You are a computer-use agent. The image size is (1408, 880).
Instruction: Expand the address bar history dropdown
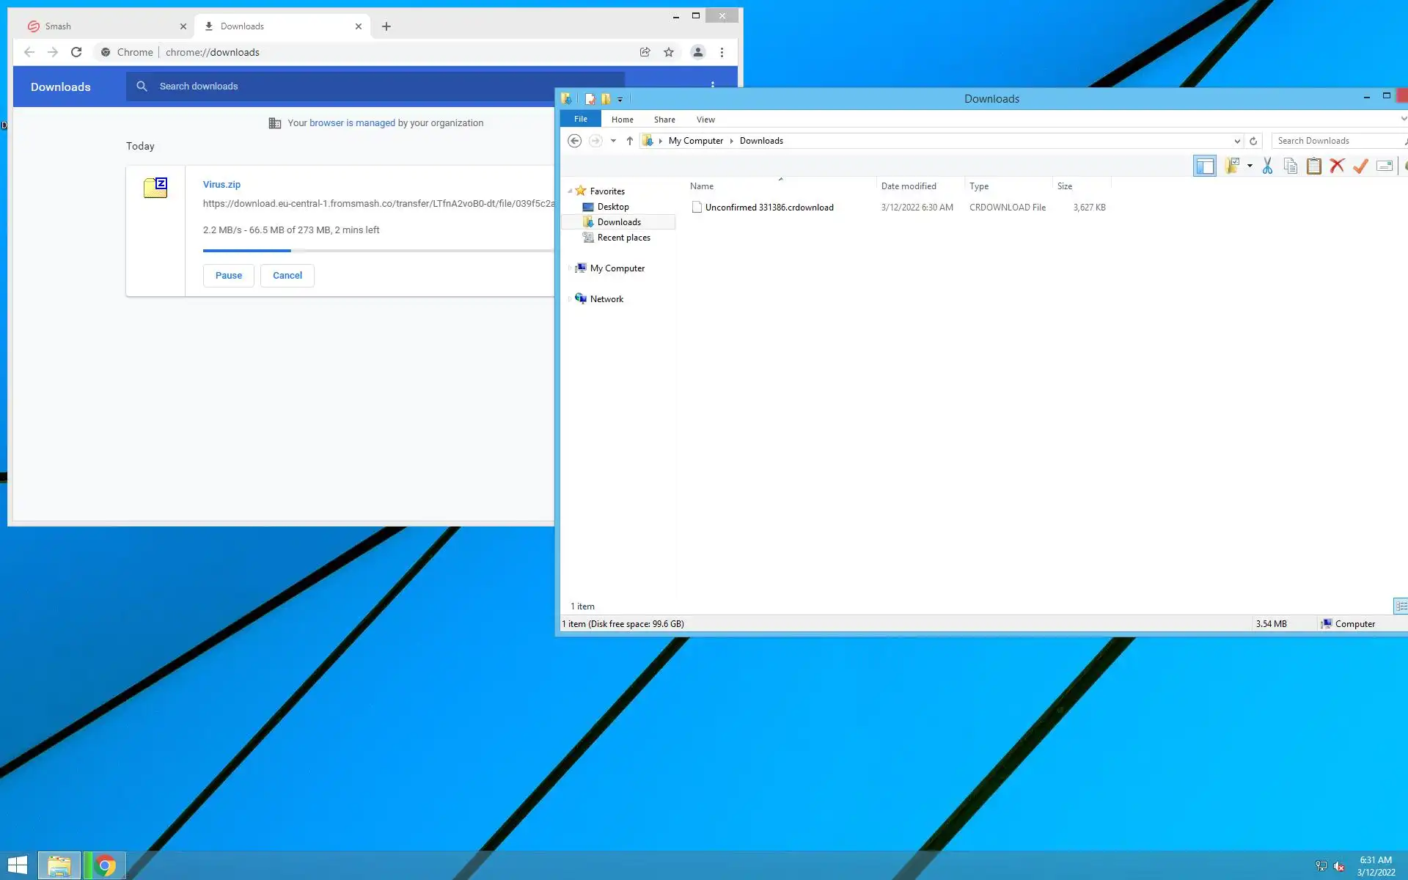1237,141
